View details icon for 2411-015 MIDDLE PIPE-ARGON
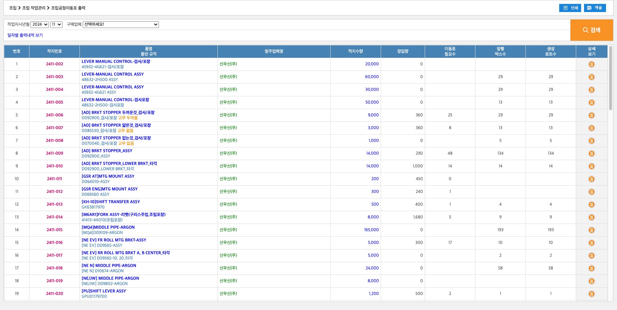 [x=591, y=230]
